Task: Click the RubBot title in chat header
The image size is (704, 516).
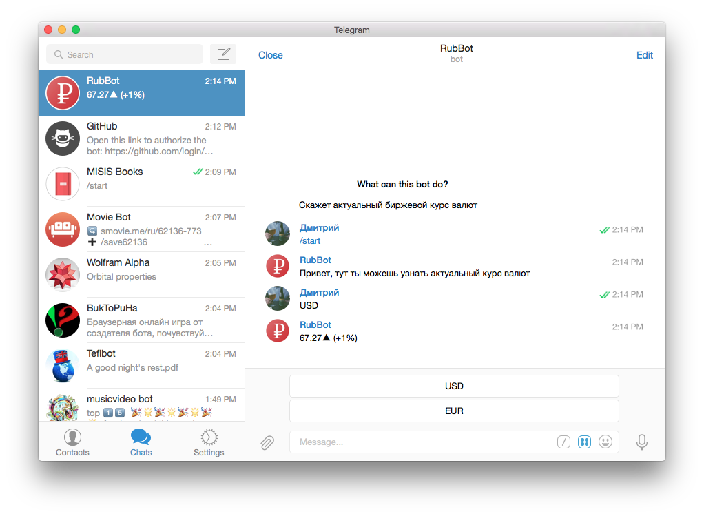Action: pyautogui.click(x=456, y=48)
